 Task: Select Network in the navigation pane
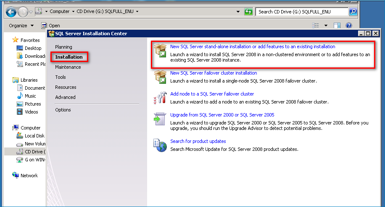(x=29, y=176)
